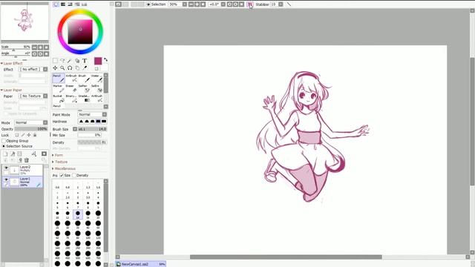Choose the Eraser brush tool
Screen dimensions: 475x267
point(71,88)
